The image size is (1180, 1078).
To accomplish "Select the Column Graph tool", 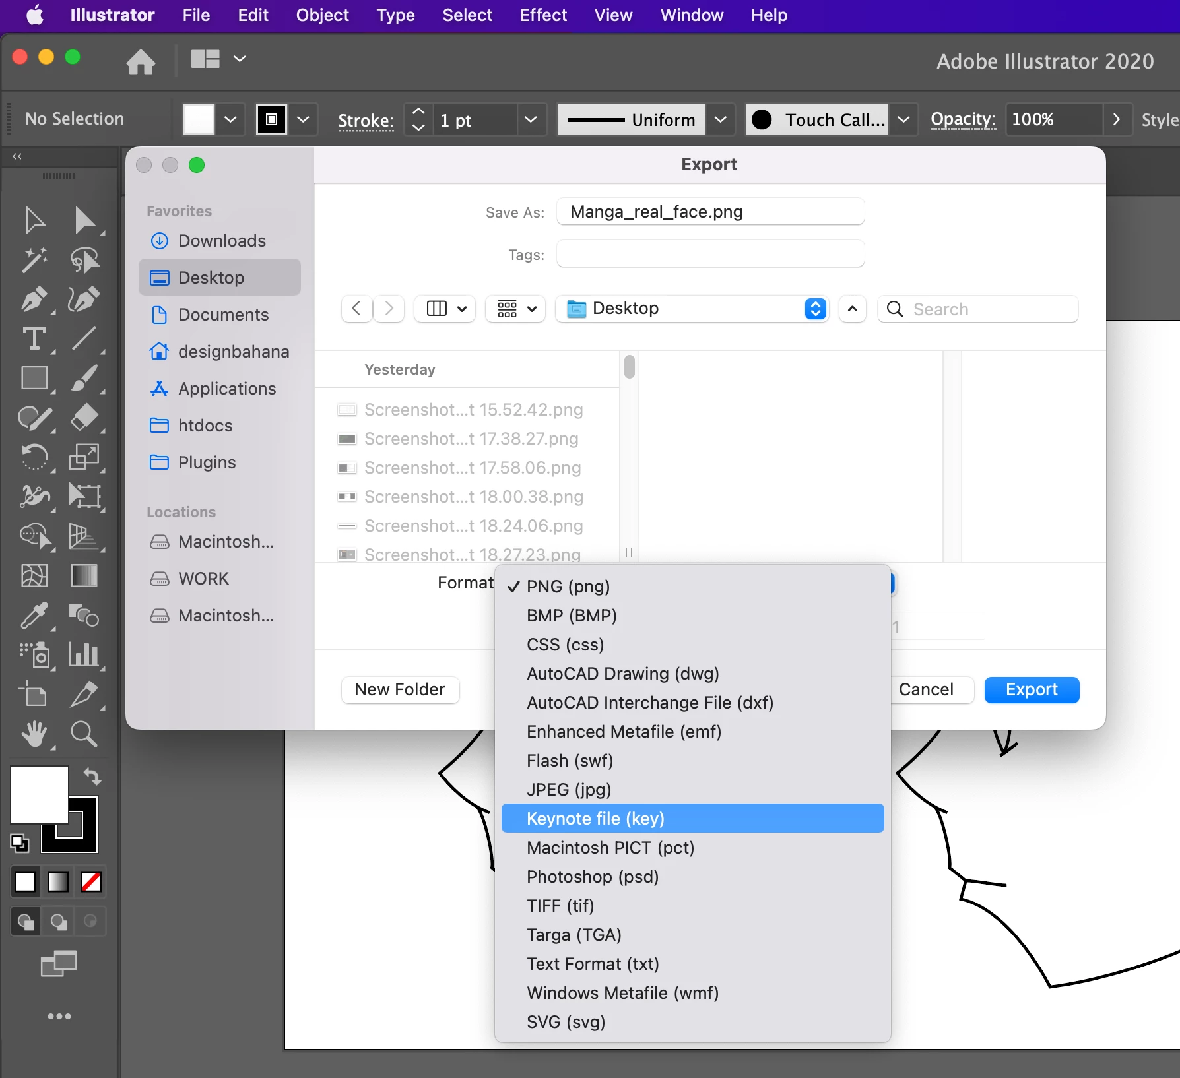I will [x=84, y=654].
